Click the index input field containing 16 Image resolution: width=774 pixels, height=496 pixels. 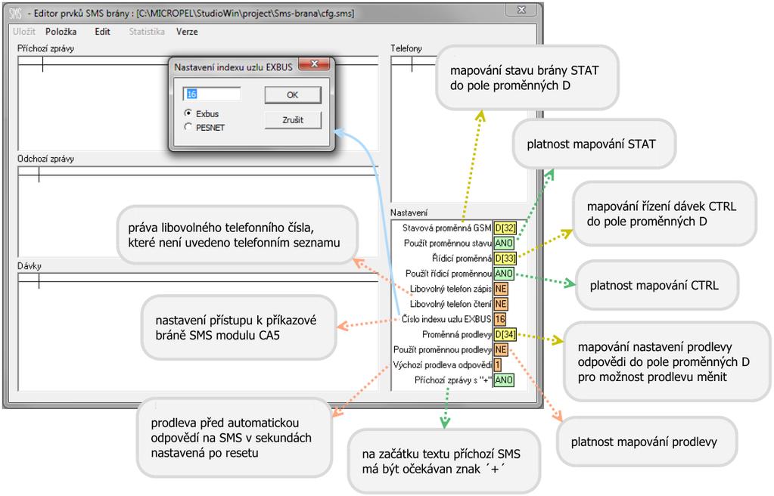click(x=212, y=95)
